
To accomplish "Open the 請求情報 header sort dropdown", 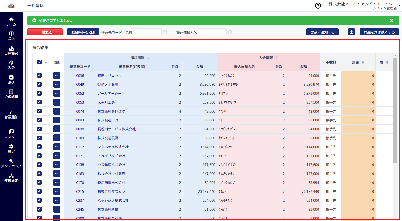I will [149, 58].
